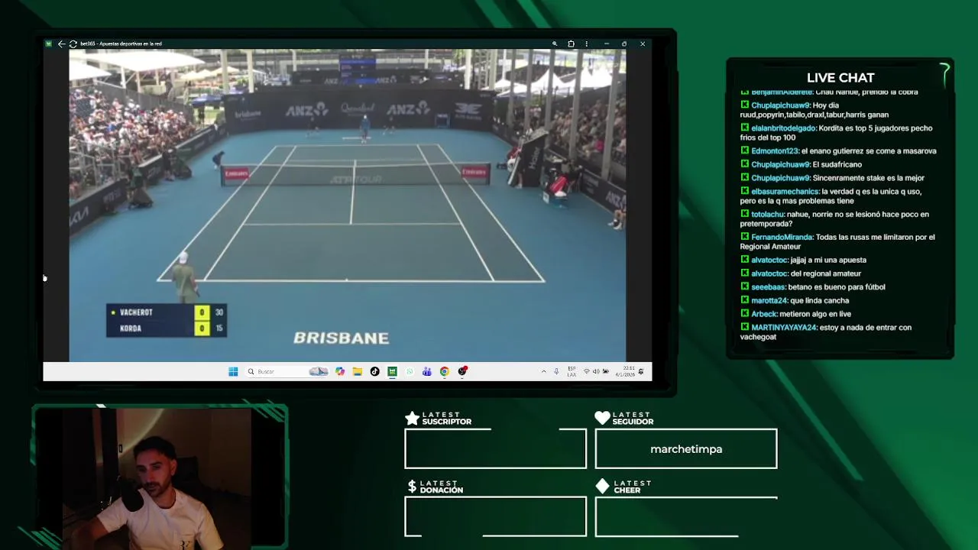Image resolution: width=978 pixels, height=550 pixels.
Task: Click the Vacherot Korda scoreboard overlay
Action: click(166, 320)
